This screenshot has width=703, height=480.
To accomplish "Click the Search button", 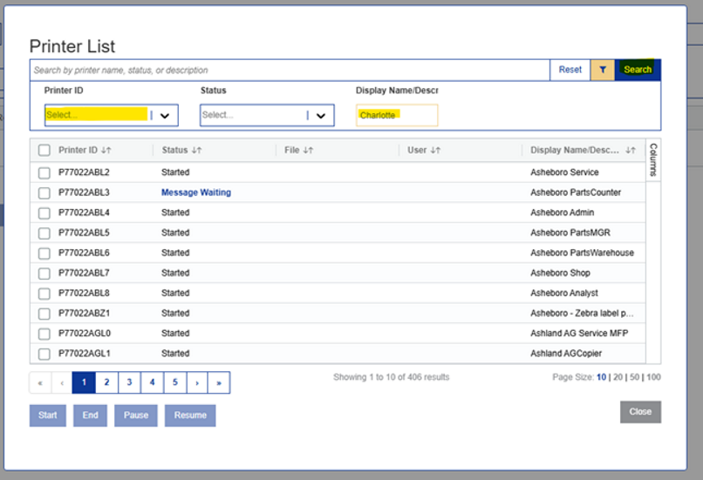I will [638, 70].
